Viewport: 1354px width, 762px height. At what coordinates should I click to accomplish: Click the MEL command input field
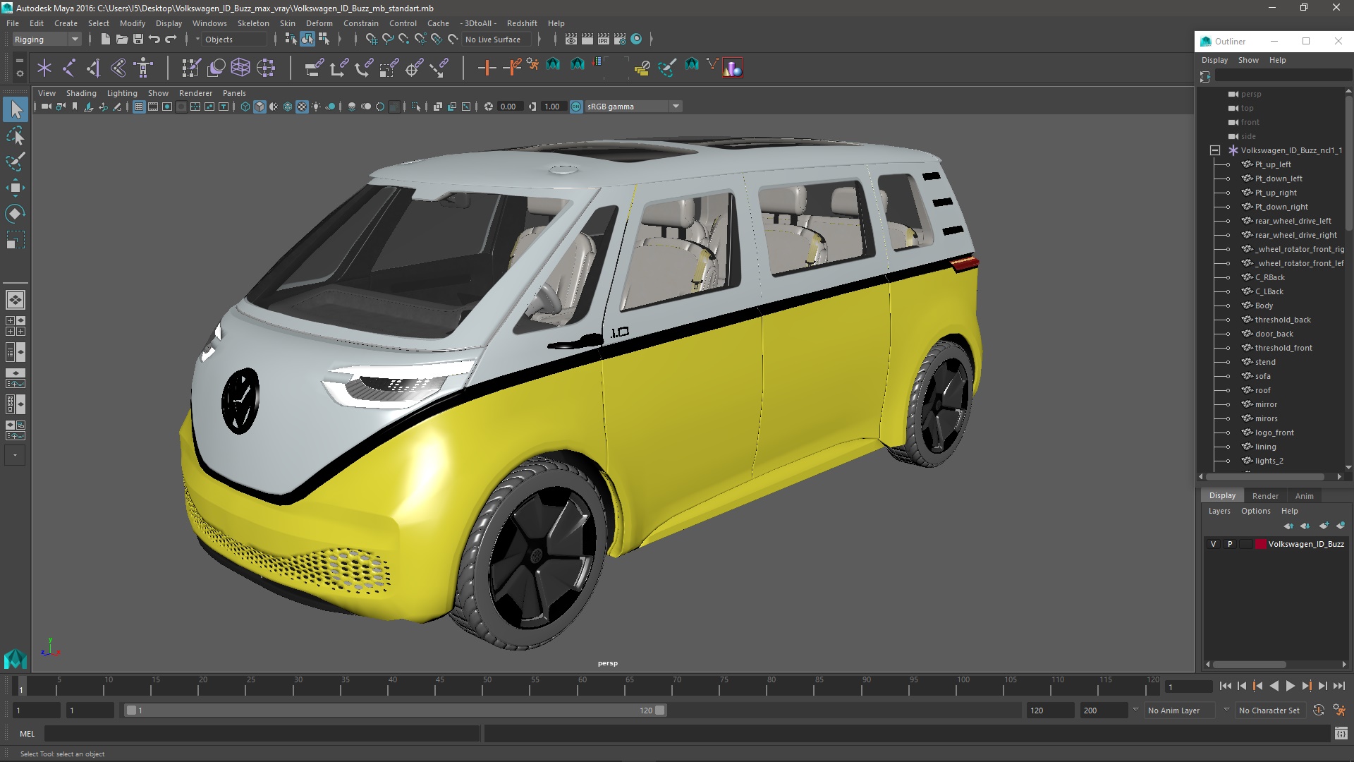point(262,734)
